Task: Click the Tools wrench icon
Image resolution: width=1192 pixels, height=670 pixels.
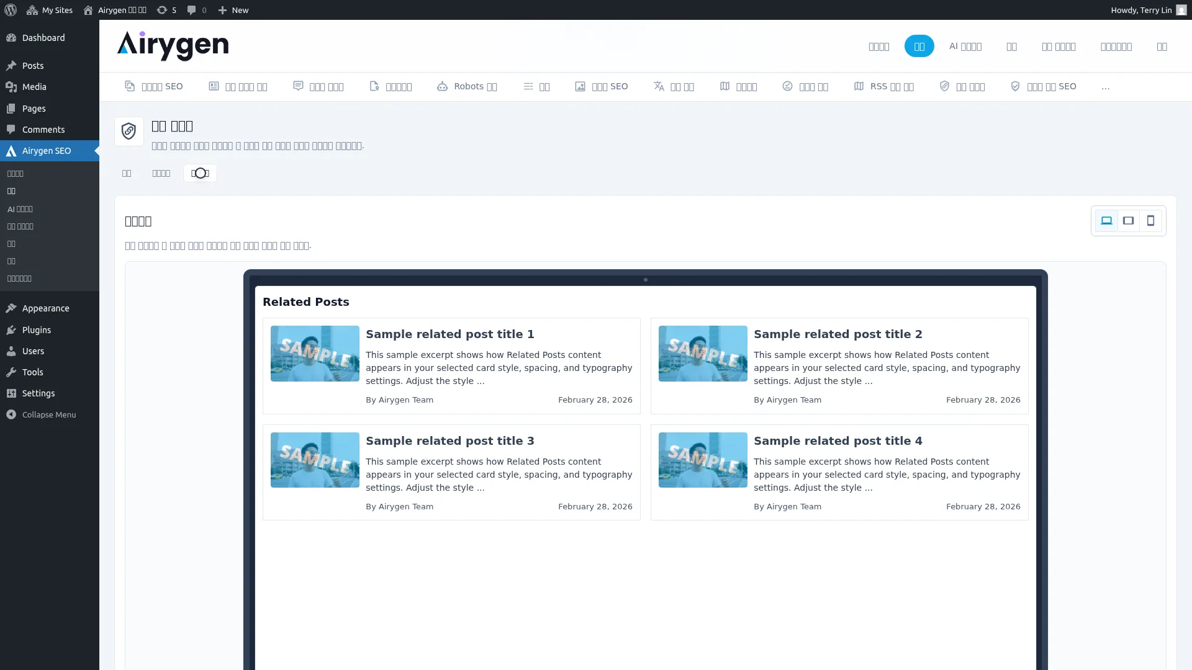Action: pos(11,372)
